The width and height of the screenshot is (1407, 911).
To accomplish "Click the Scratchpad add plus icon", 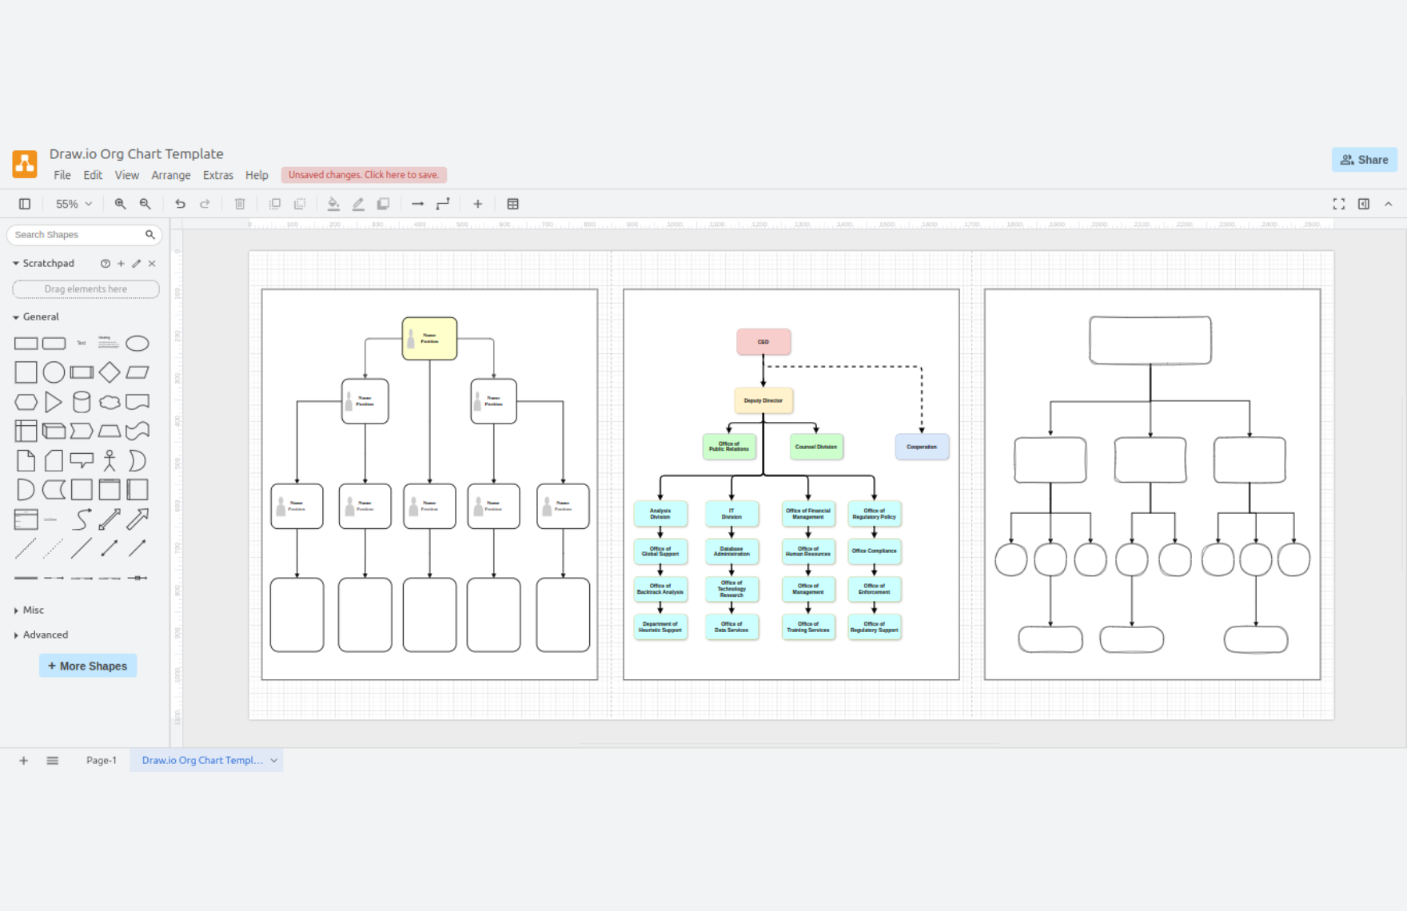I will click(x=121, y=263).
